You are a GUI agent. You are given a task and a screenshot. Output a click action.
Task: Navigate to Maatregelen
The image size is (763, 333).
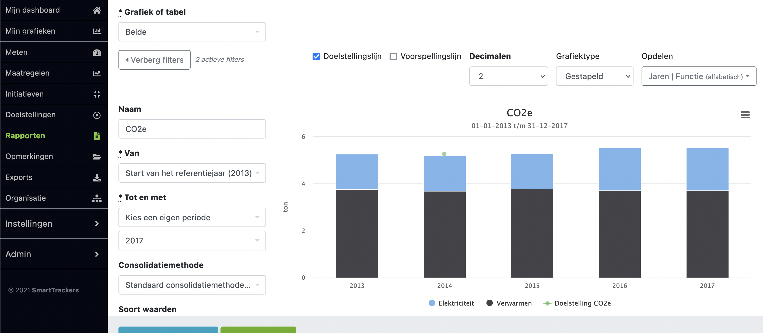click(54, 73)
